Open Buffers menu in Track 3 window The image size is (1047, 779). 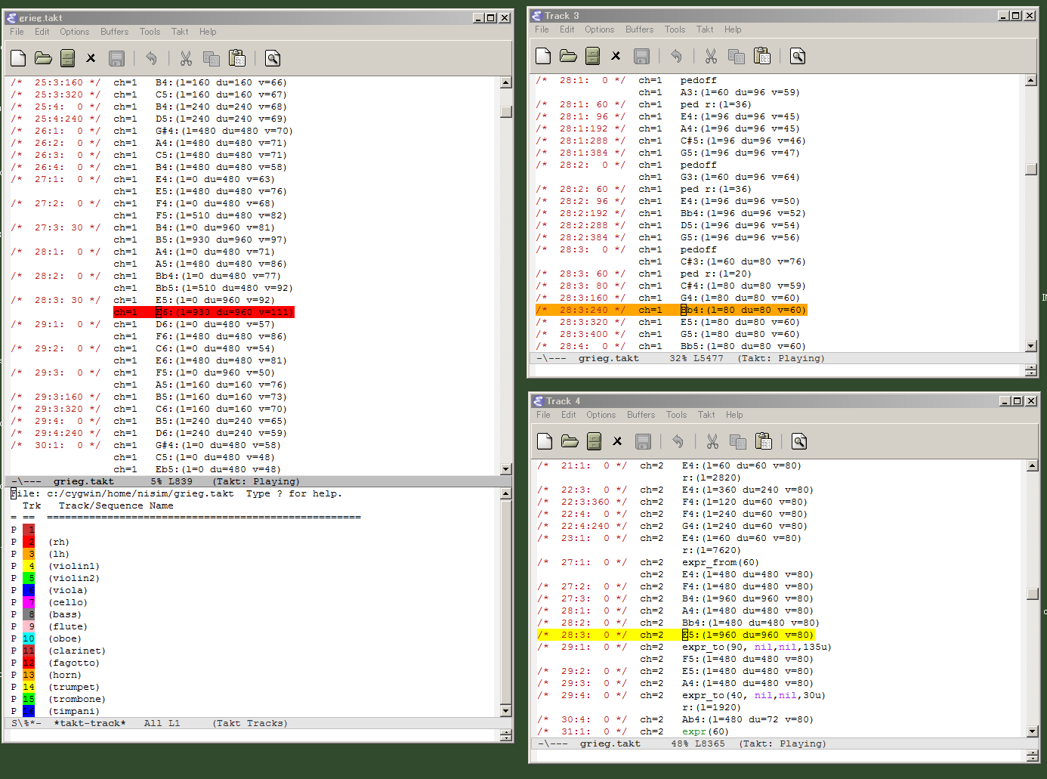coord(639,29)
